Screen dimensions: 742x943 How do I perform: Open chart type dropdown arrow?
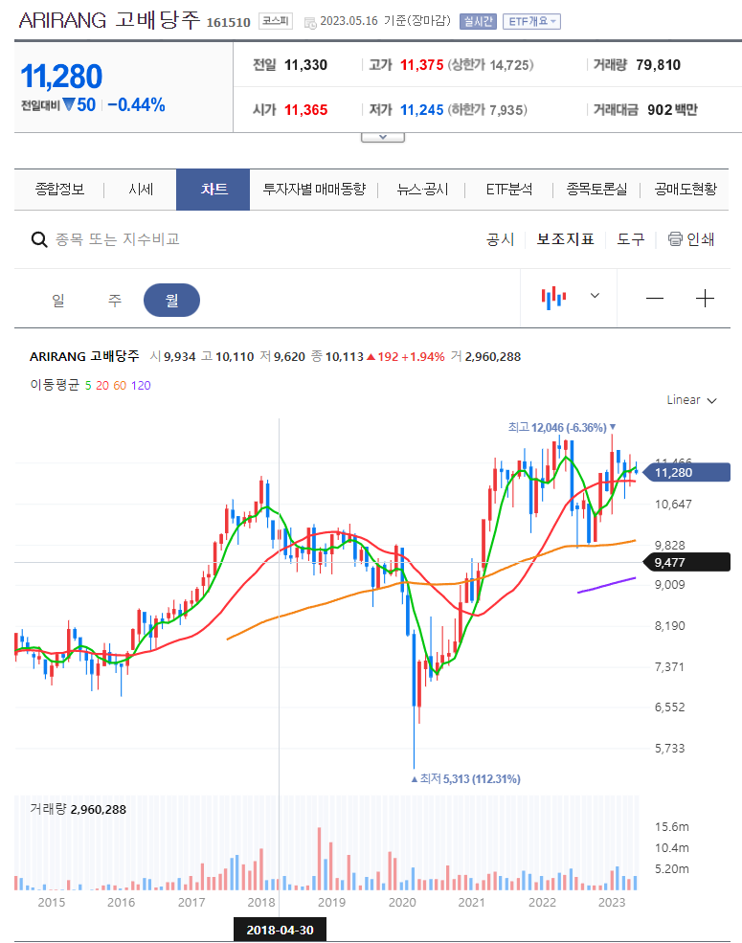point(595,295)
